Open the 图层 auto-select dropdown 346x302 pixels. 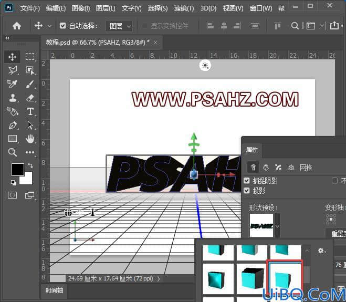[119, 26]
